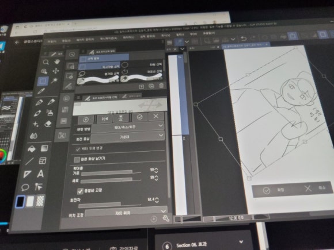
Task: Select the Figure line tool
Action: pyautogui.click(x=29, y=161)
